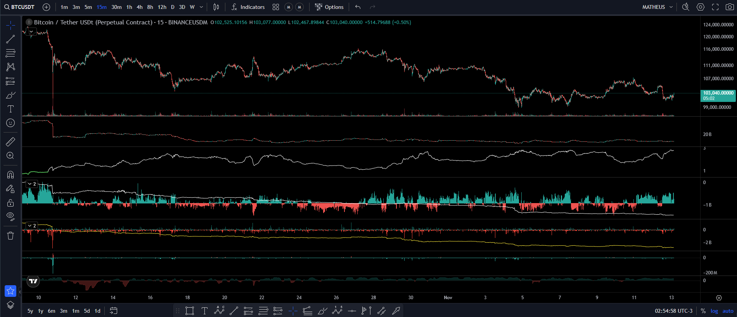
Task: Set date range to 5d
Action: click(x=87, y=311)
